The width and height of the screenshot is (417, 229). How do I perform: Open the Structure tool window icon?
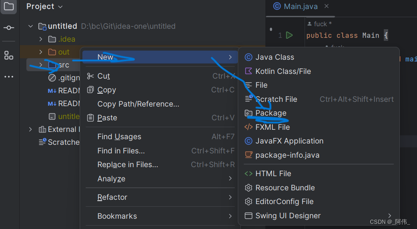[9, 55]
